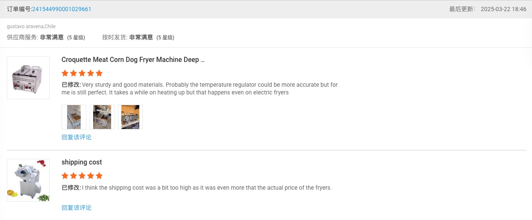Click the 供应商服务 非常满意 rating text
Viewport: 532px width, 220px height.
click(x=46, y=37)
